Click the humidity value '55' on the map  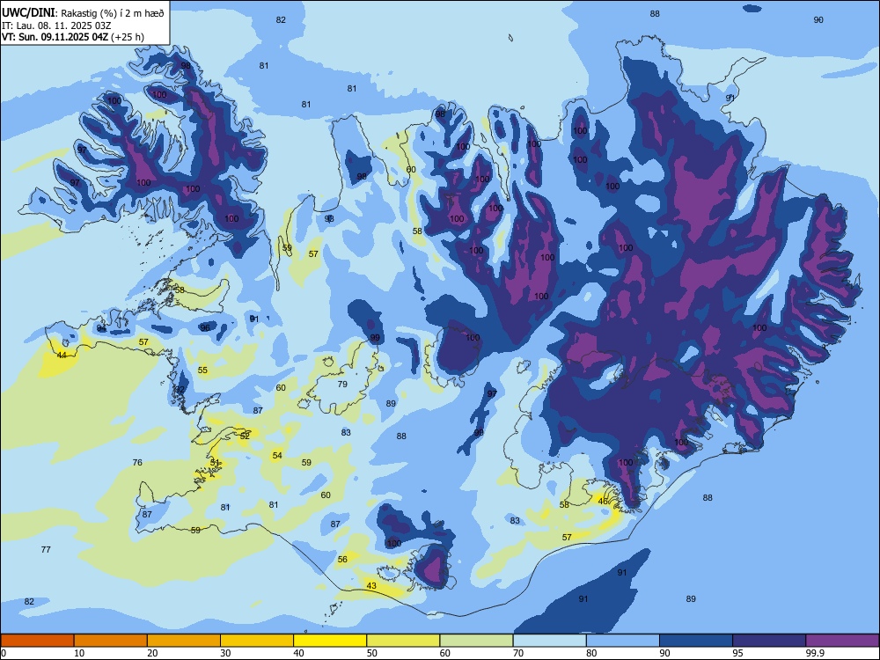point(202,370)
